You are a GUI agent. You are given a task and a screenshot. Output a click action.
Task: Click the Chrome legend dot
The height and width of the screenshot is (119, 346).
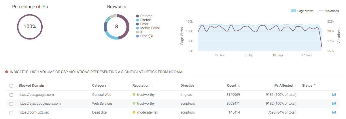[x=137, y=16]
